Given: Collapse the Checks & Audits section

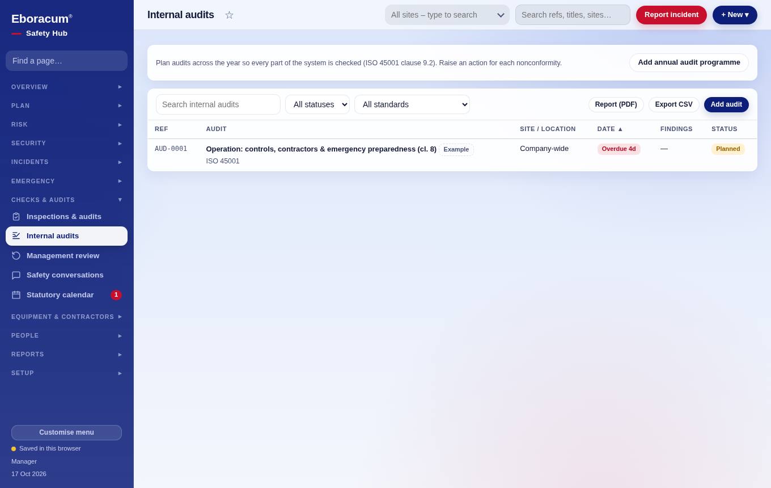Looking at the screenshot, I should pyautogui.click(x=67, y=200).
